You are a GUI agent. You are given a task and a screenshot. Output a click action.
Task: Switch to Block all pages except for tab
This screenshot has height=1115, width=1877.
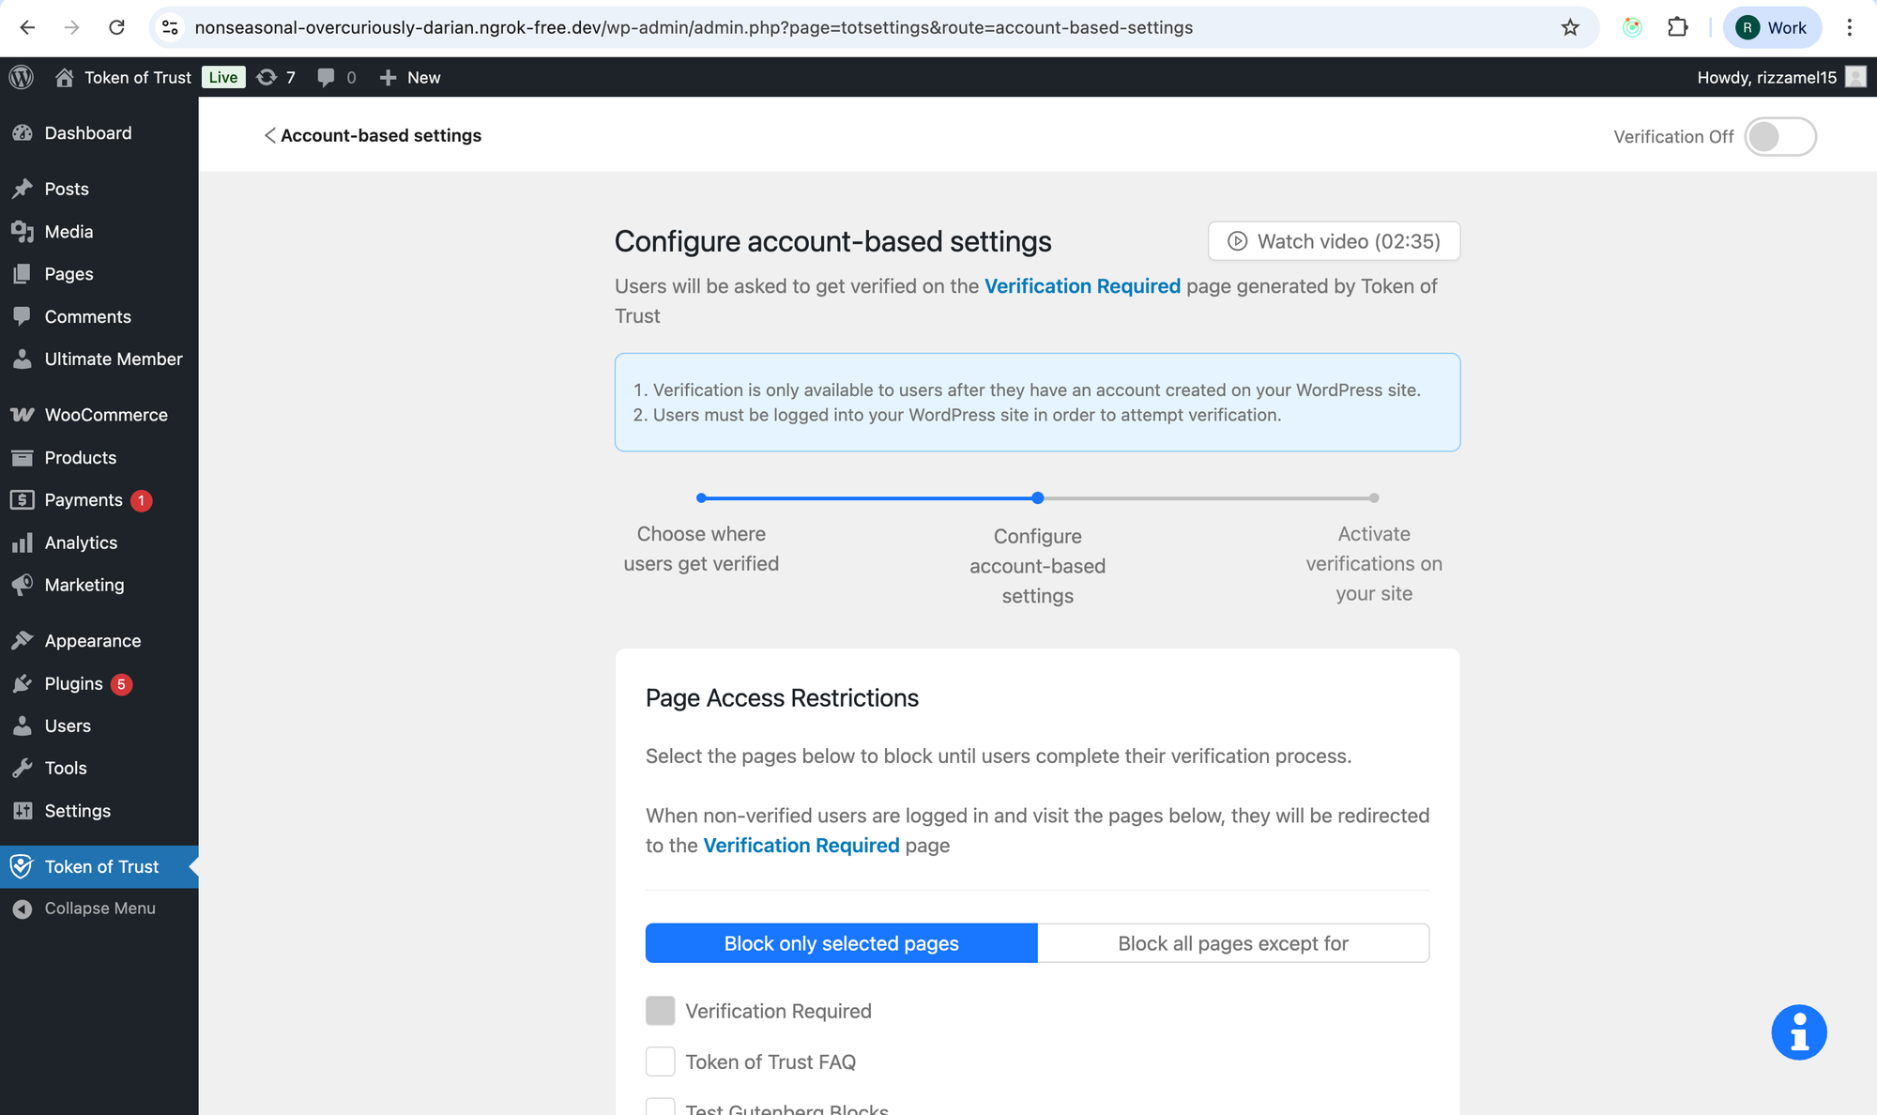(x=1232, y=943)
